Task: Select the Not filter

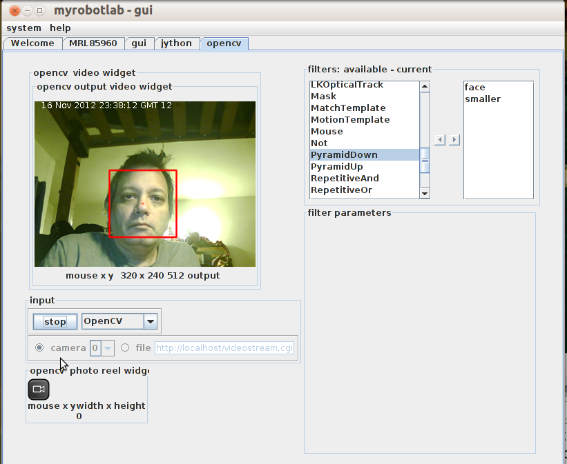Action: click(365, 143)
